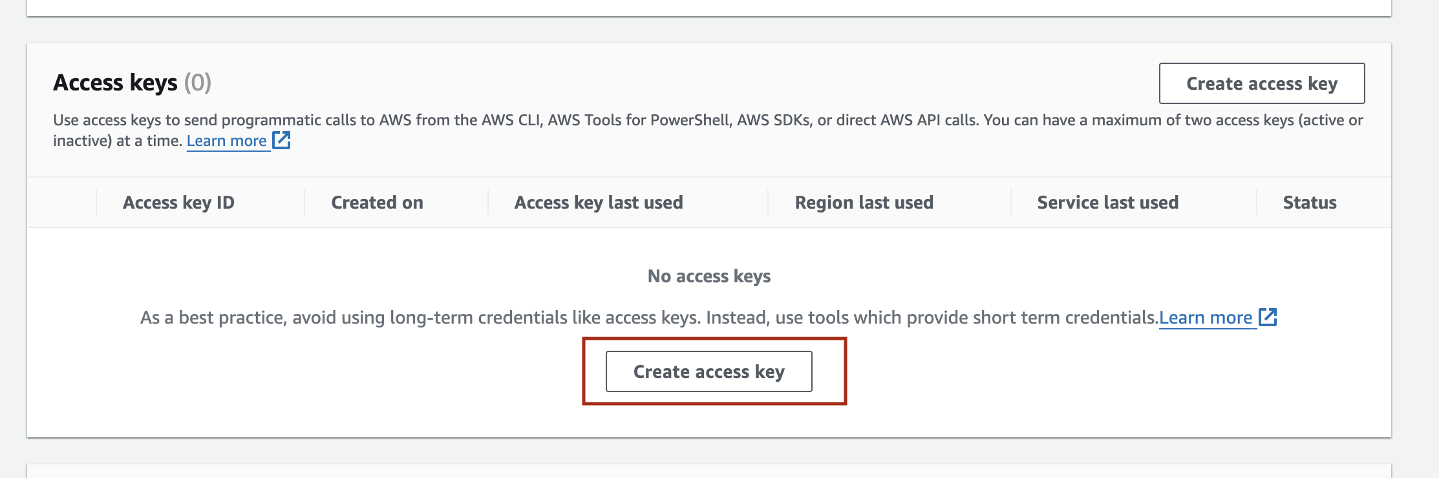Click the Access key last used column header
Viewport: 1439px width, 478px height.
(598, 202)
